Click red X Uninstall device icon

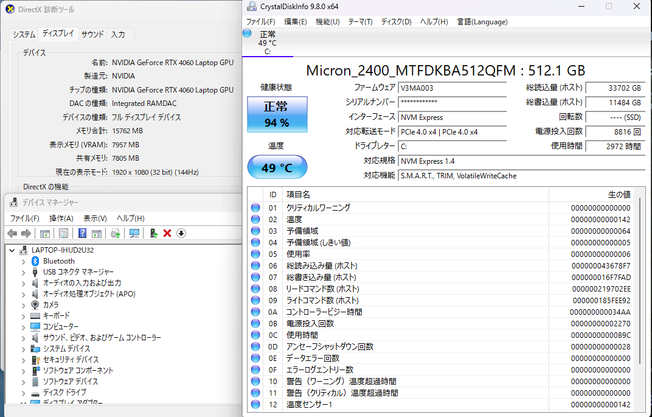click(167, 234)
